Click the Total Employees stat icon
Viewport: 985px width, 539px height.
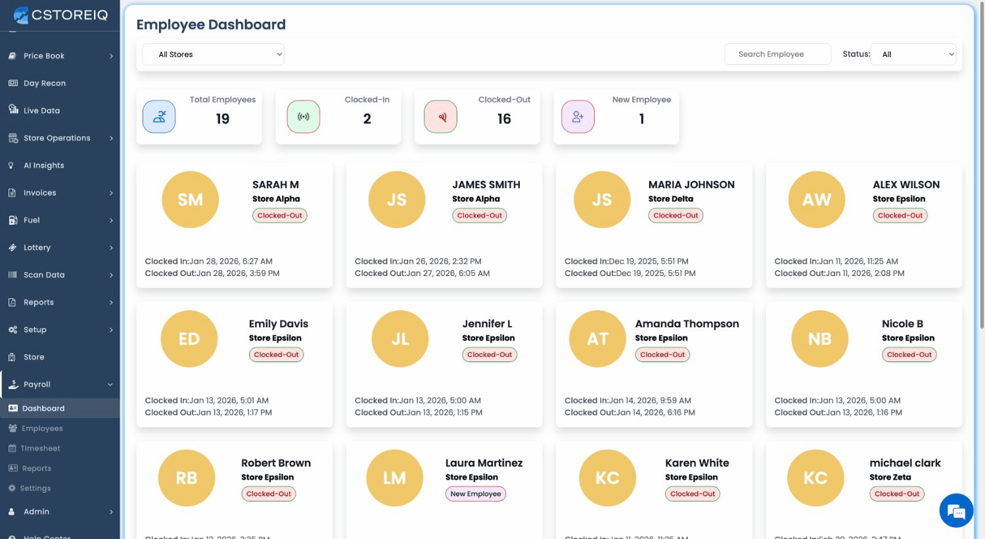(x=159, y=117)
